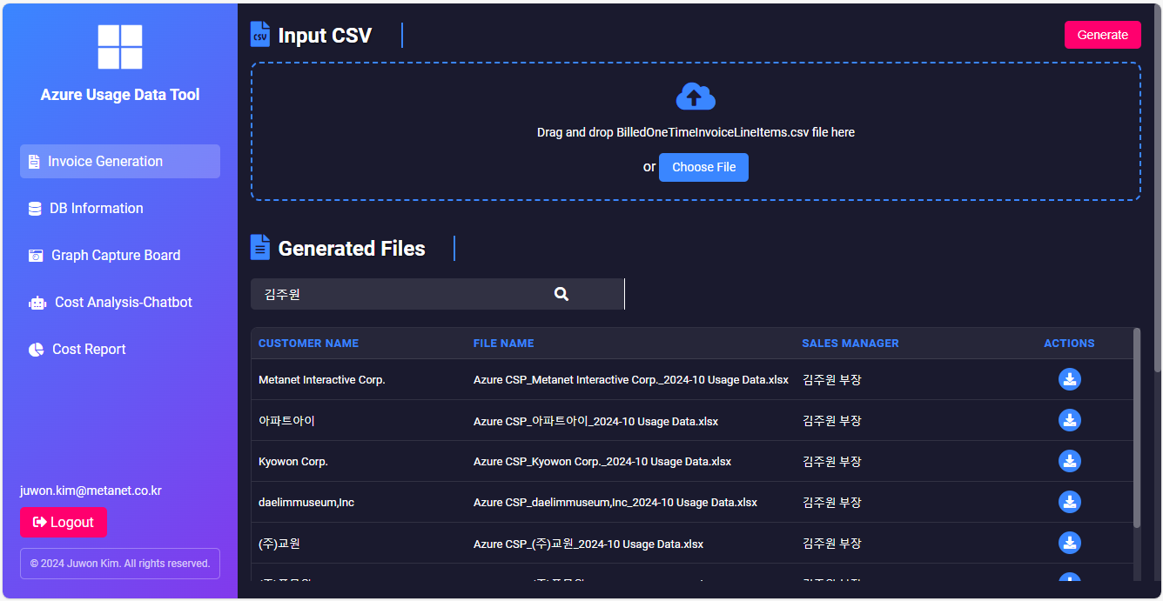Click the Cost Report pie chart icon
The image size is (1163, 601).
pos(37,350)
